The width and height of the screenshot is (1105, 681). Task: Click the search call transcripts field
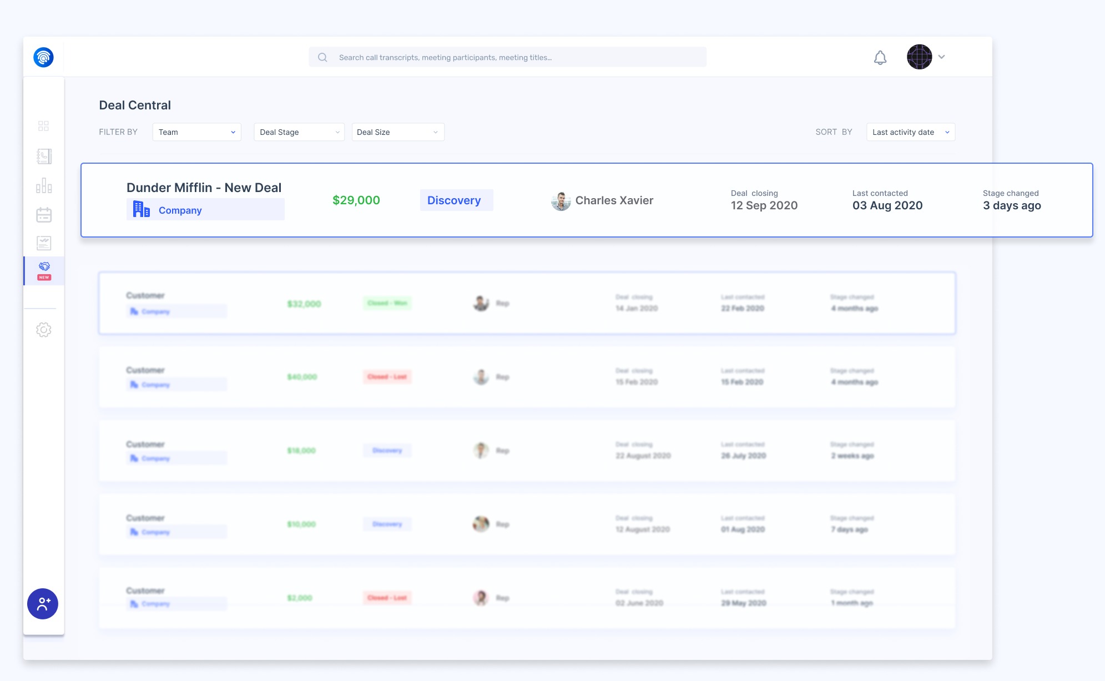(x=507, y=57)
